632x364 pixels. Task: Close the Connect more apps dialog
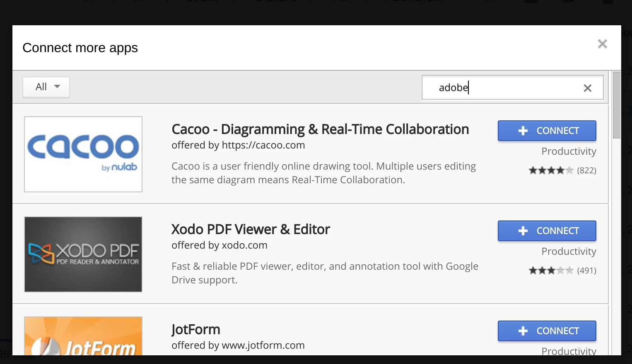tap(602, 44)
